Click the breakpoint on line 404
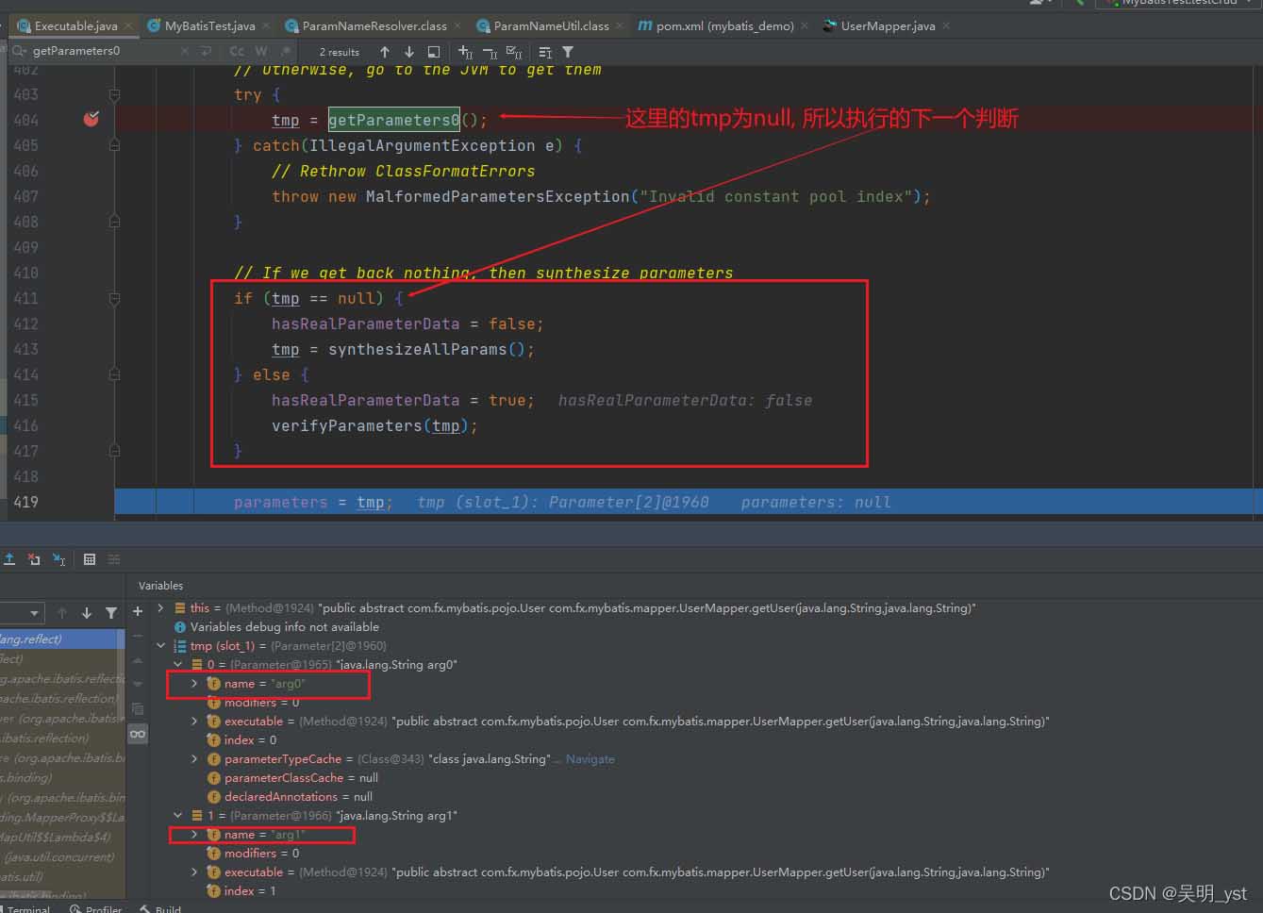 coord(91,119)
